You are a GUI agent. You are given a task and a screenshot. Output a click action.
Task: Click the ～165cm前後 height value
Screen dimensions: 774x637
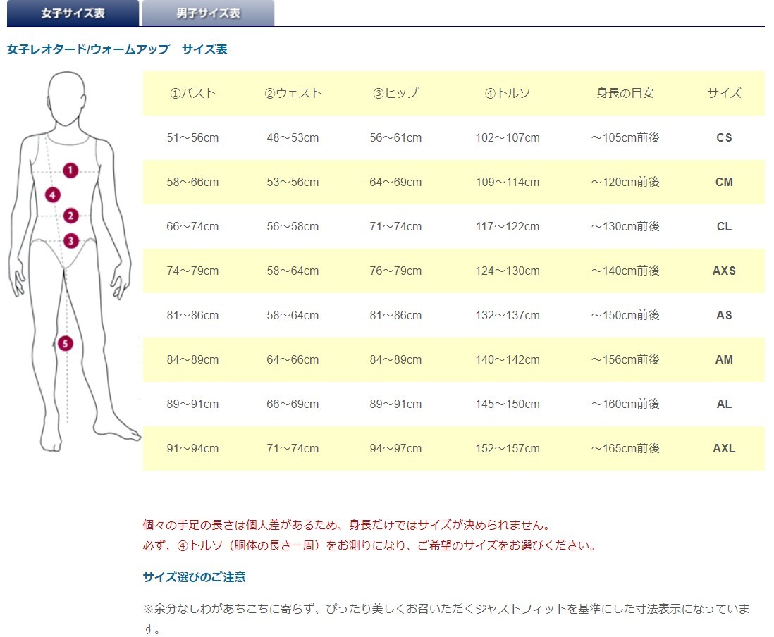click(x=625, y=449)
